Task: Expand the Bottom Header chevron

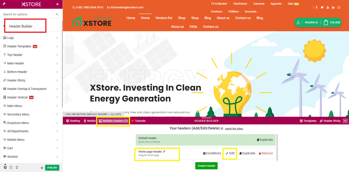Action: pyautogui.click(x=57, y=72)
